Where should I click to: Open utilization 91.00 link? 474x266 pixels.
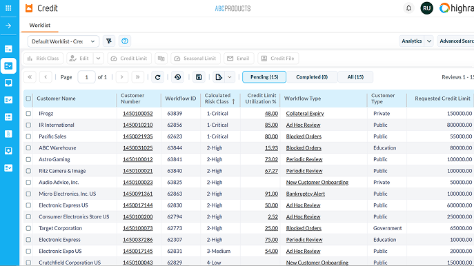point(271,194)
